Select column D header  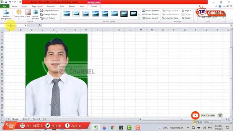pyautogui.click(x=42, y=30)
